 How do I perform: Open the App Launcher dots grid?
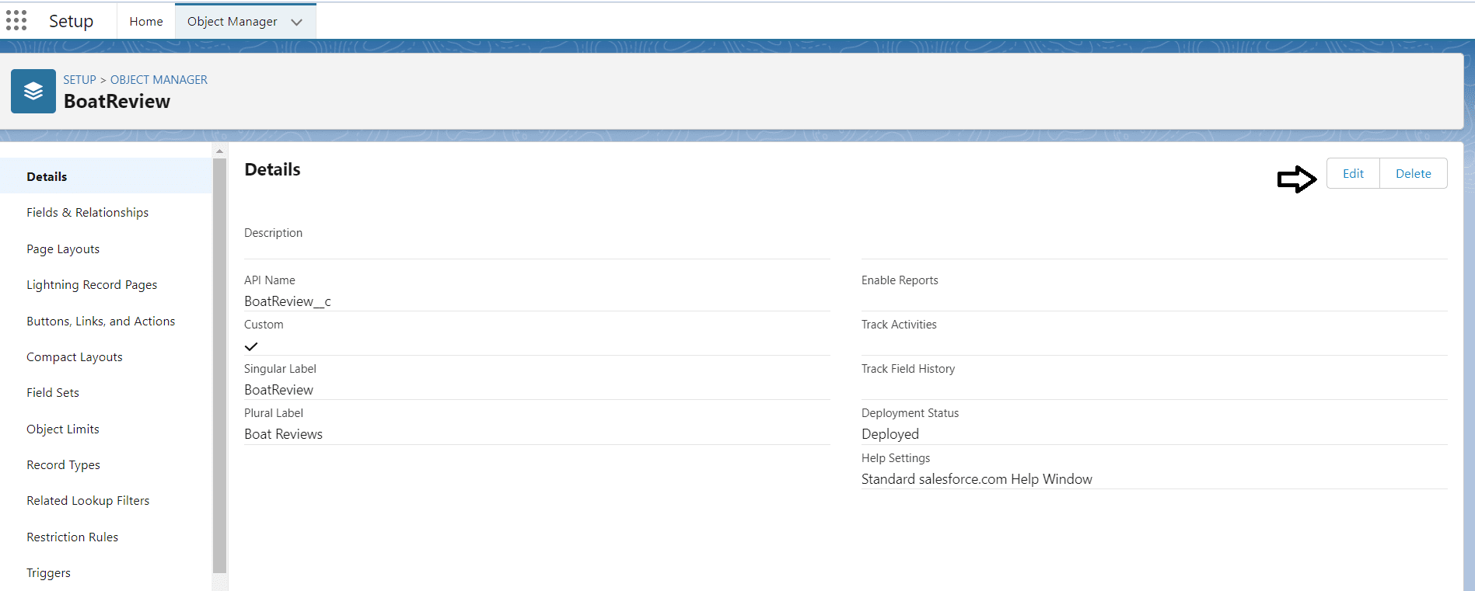click(16, 21)
